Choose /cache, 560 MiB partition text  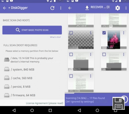click(x=22, y=78)
